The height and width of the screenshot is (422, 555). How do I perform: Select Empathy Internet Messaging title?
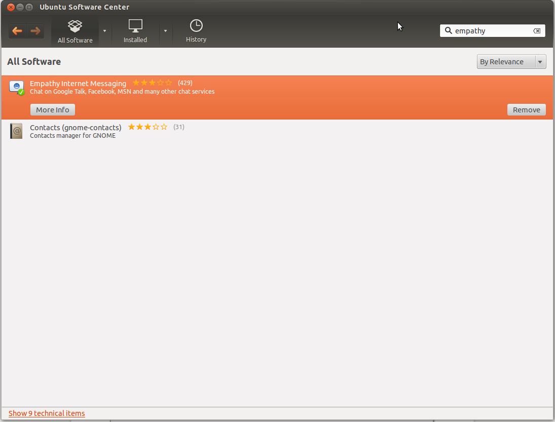78,84
